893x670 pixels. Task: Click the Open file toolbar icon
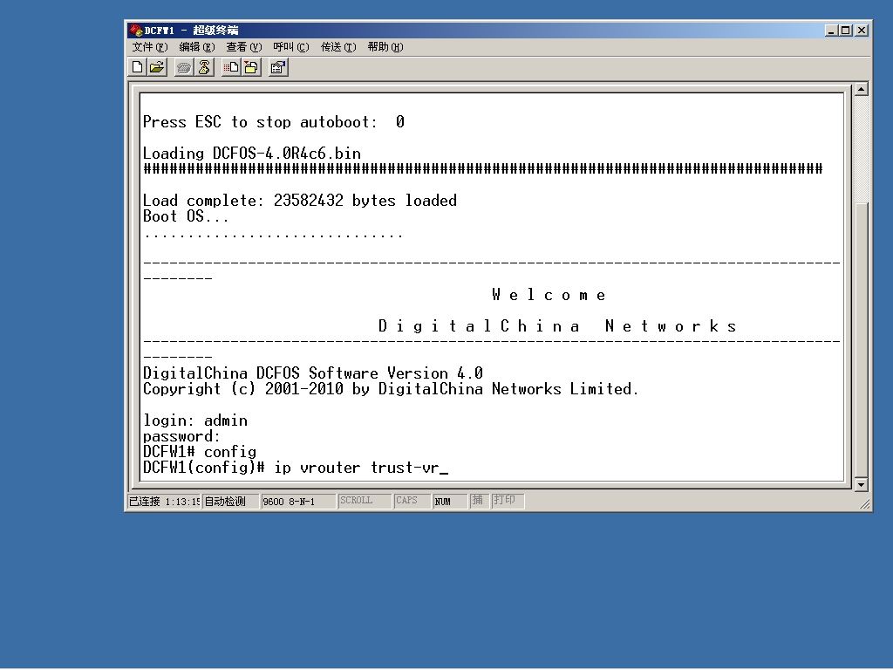coord(157,67)
